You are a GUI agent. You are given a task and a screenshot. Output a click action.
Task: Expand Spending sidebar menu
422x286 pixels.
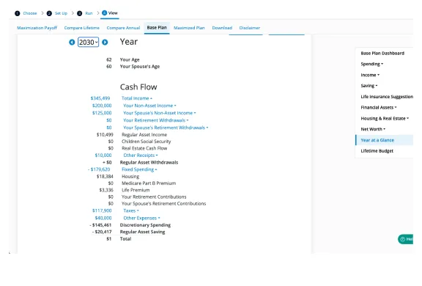click(x=372, y=64)
